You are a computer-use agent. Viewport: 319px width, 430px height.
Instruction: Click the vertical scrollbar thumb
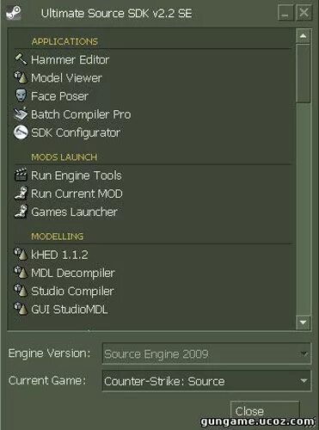click(304, 73)
